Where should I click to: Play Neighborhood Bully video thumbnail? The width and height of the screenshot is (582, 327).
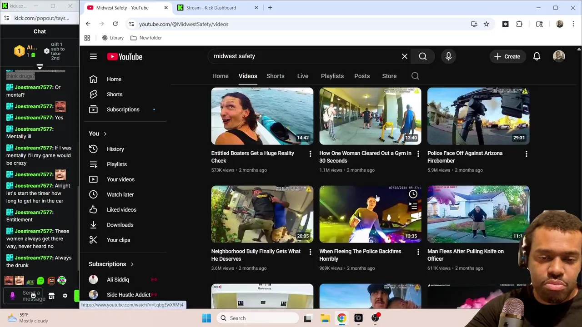(x=262, y=214)
